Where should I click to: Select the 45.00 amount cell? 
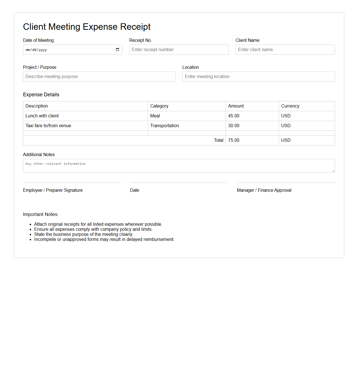click(x=252, y=116)
